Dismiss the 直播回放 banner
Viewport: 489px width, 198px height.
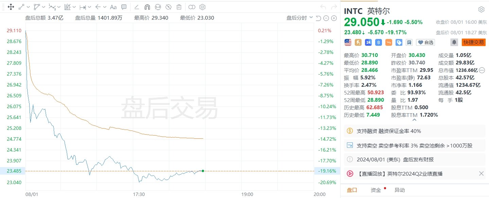tap(481, 174)
